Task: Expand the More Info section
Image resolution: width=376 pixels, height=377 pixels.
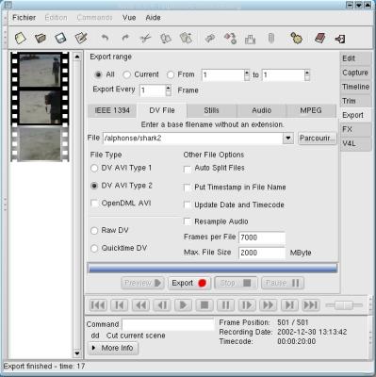Action: (113, 348)
